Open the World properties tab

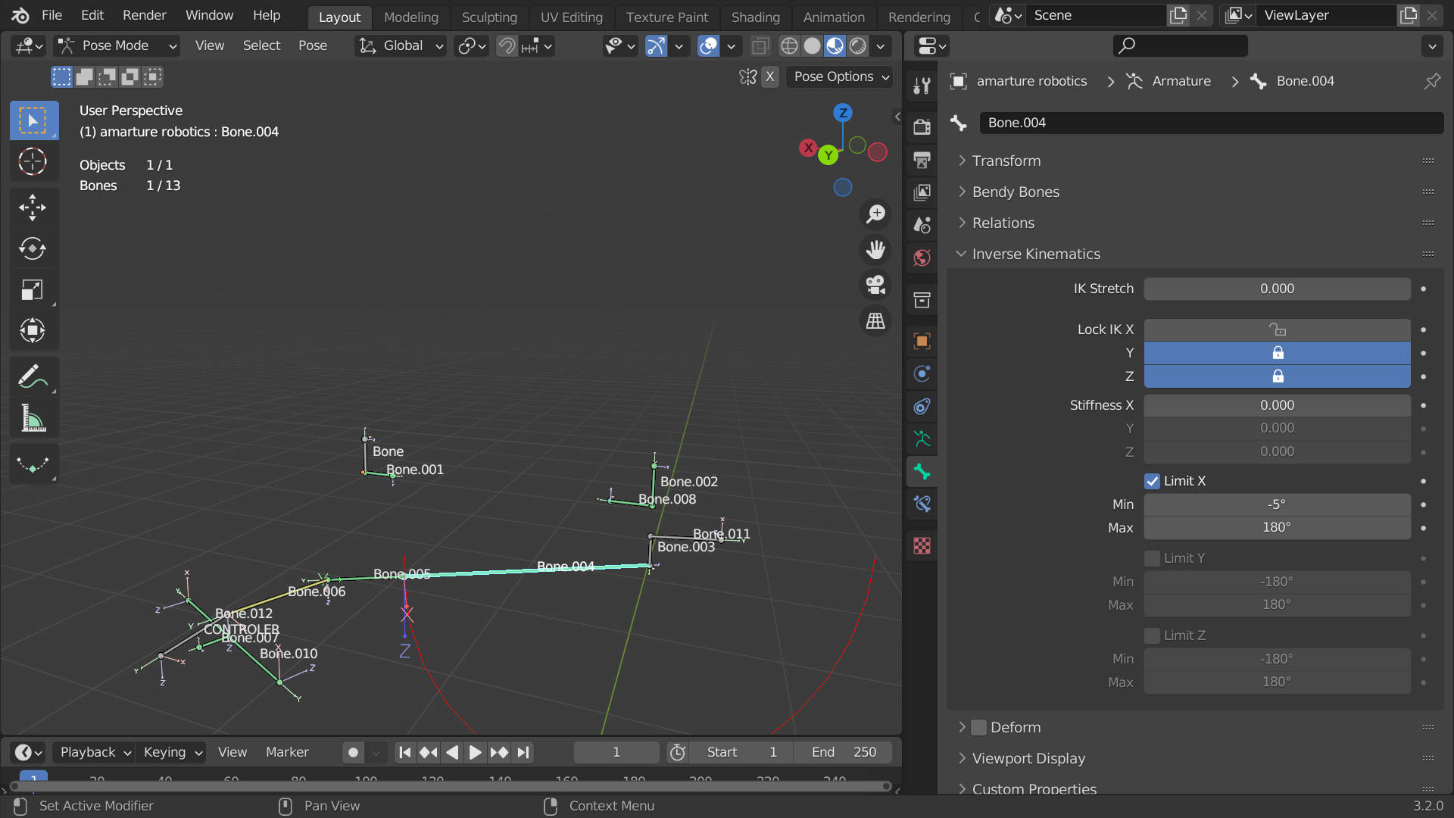[922, 258]
